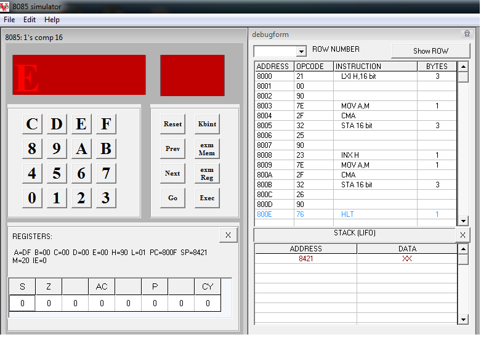Select the STA 16 bit row at 800B
Screen dimensions: 481x337
pos(356,184)
